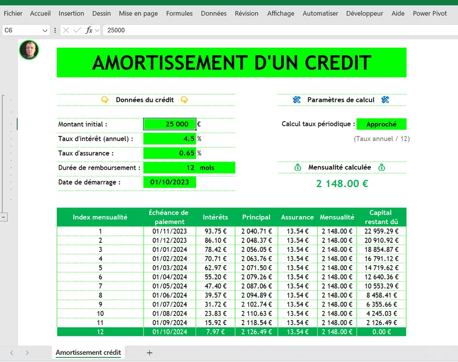Open the Automatiser ribbon tab
Viewport: 458px width, 362px height.
(x=320, y=13)
